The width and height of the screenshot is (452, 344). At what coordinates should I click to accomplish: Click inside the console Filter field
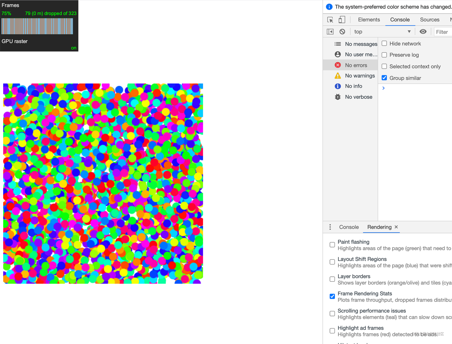[443, 32]
